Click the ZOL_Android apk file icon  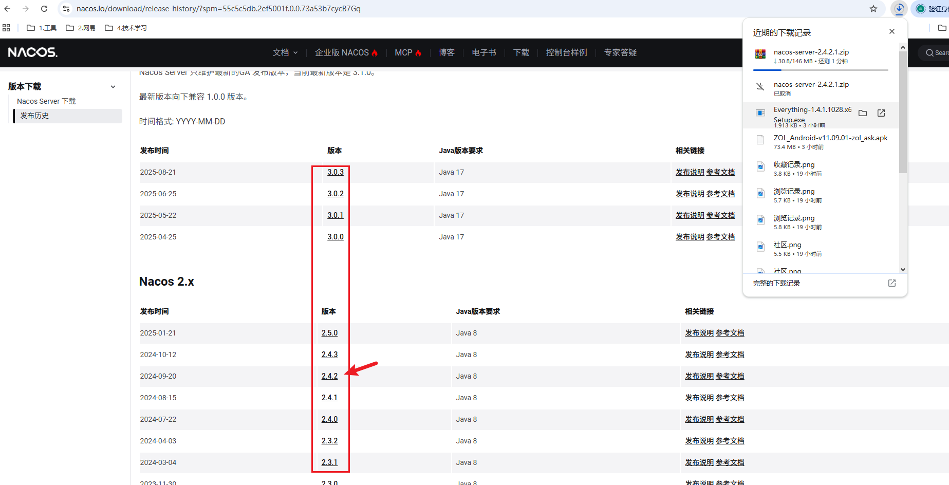(x=760, y=140)
